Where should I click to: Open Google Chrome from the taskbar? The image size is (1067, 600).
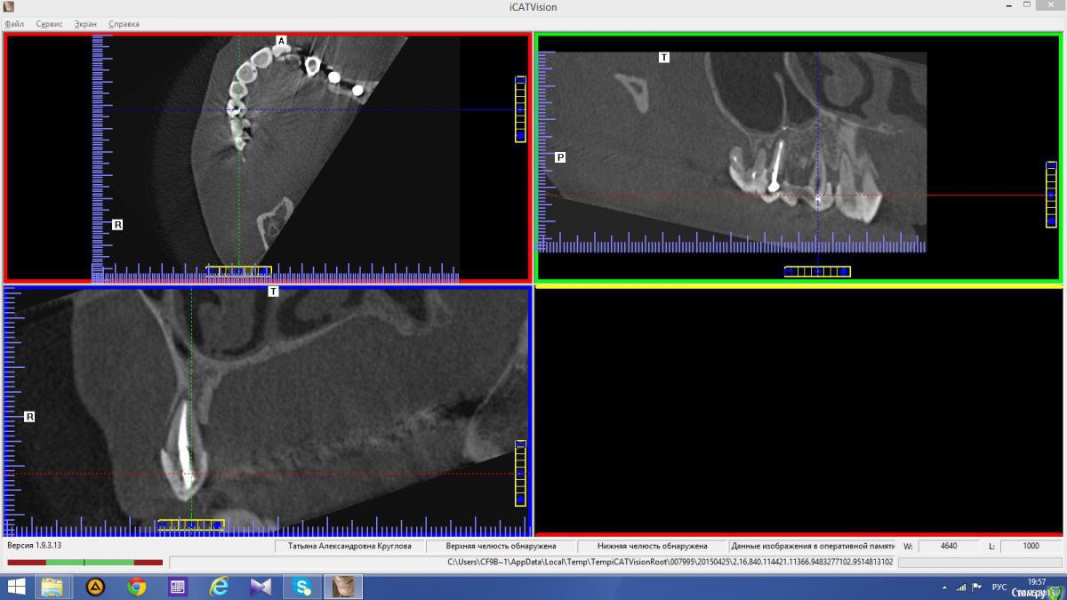tap(136, 586)
